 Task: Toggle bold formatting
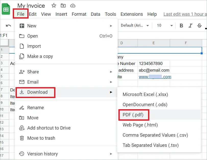pyautogui.click(x=181, y=25)
